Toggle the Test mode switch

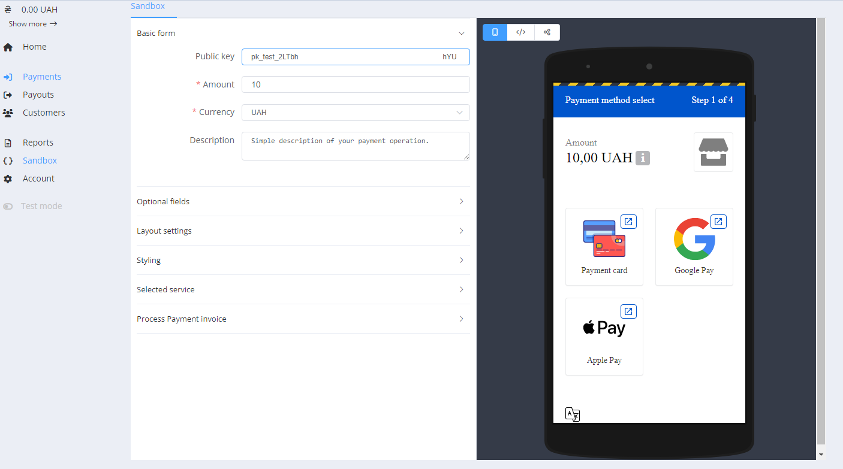[x=8, y=206]
